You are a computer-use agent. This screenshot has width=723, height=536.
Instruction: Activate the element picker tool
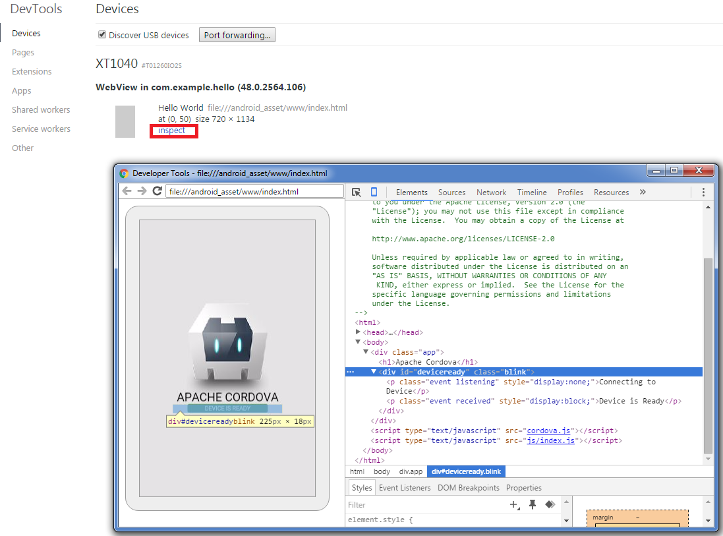click(x=356, y=192)
